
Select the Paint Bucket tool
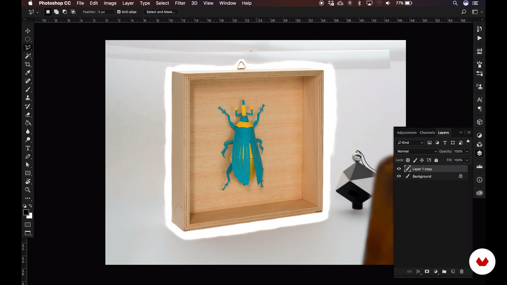pyautogui.click(x=28, y=123)
